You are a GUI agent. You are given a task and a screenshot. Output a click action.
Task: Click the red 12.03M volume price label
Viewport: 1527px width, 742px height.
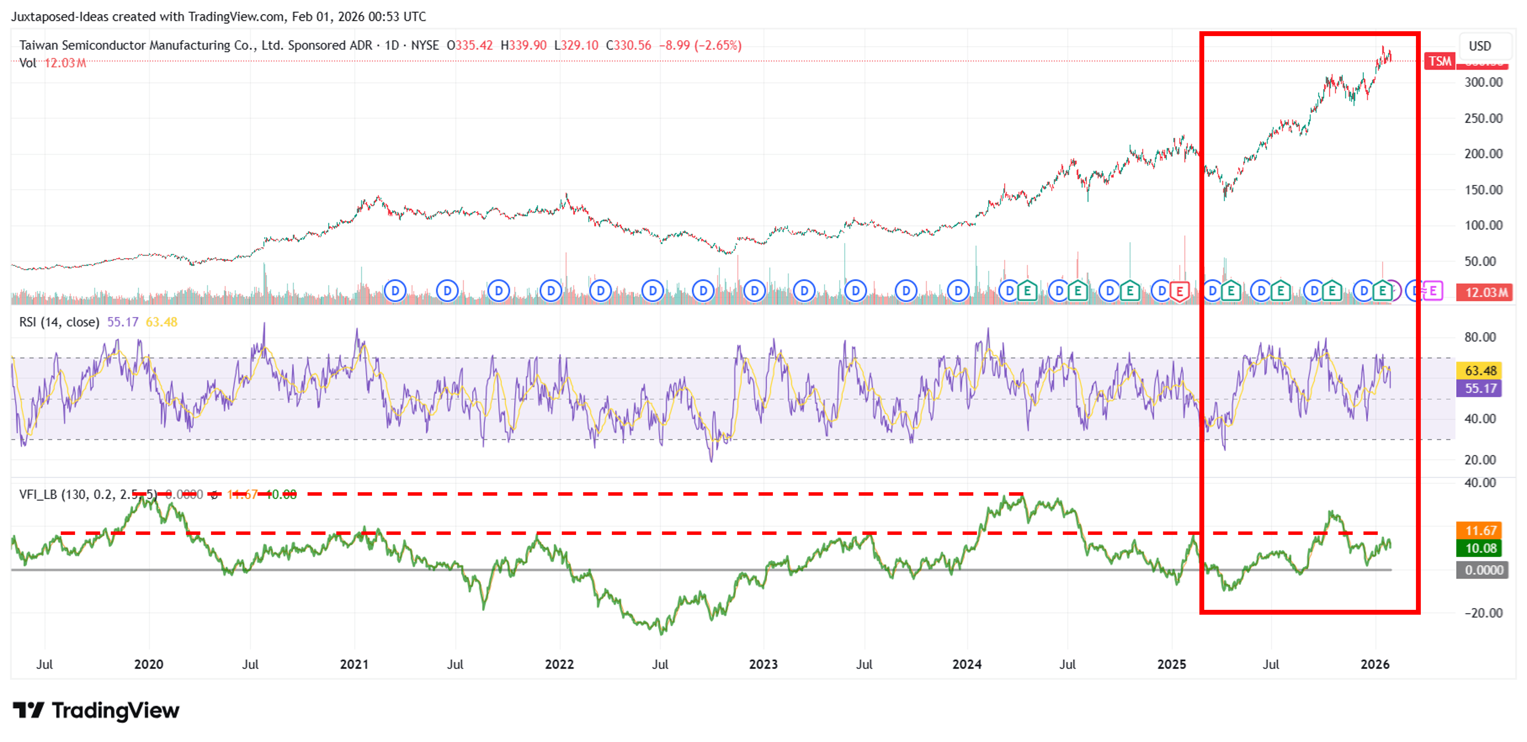(1485, 292)
